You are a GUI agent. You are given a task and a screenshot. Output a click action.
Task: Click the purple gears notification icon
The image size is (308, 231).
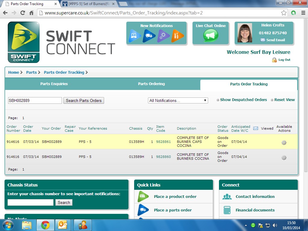(163, 36)
